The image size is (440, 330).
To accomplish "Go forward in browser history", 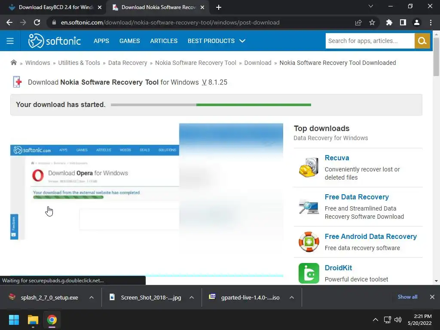I will click(x=23, y=22).
